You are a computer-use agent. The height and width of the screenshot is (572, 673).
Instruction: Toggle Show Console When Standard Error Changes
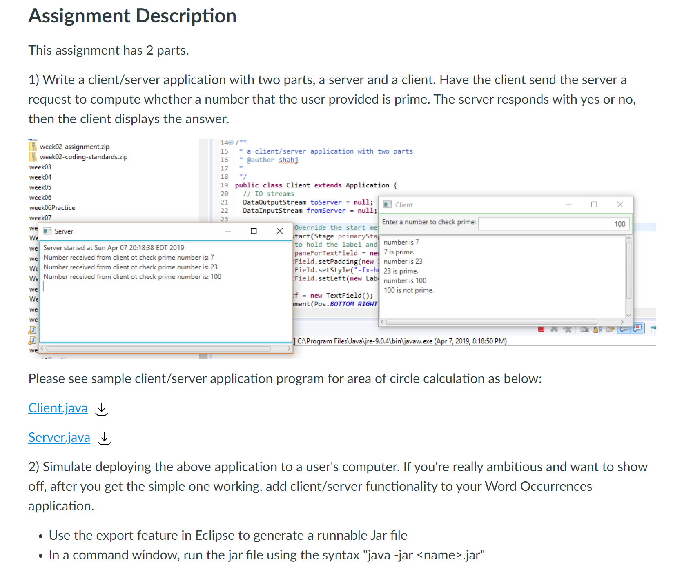coord(637,329)
